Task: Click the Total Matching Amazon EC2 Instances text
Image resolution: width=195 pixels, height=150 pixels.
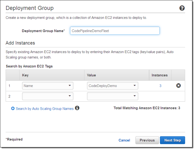Action: [147, 108]
